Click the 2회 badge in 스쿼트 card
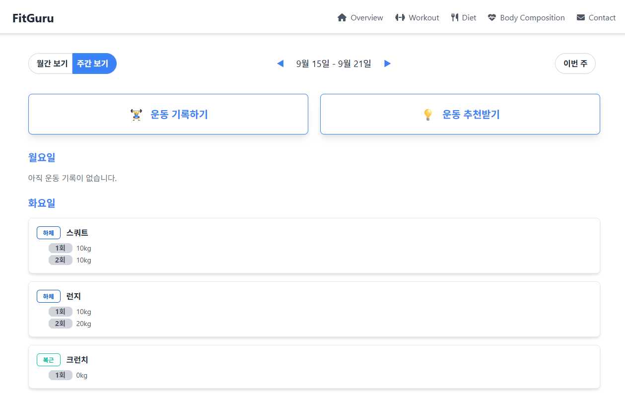Screen dimensions: 625x396 (61, 260)
